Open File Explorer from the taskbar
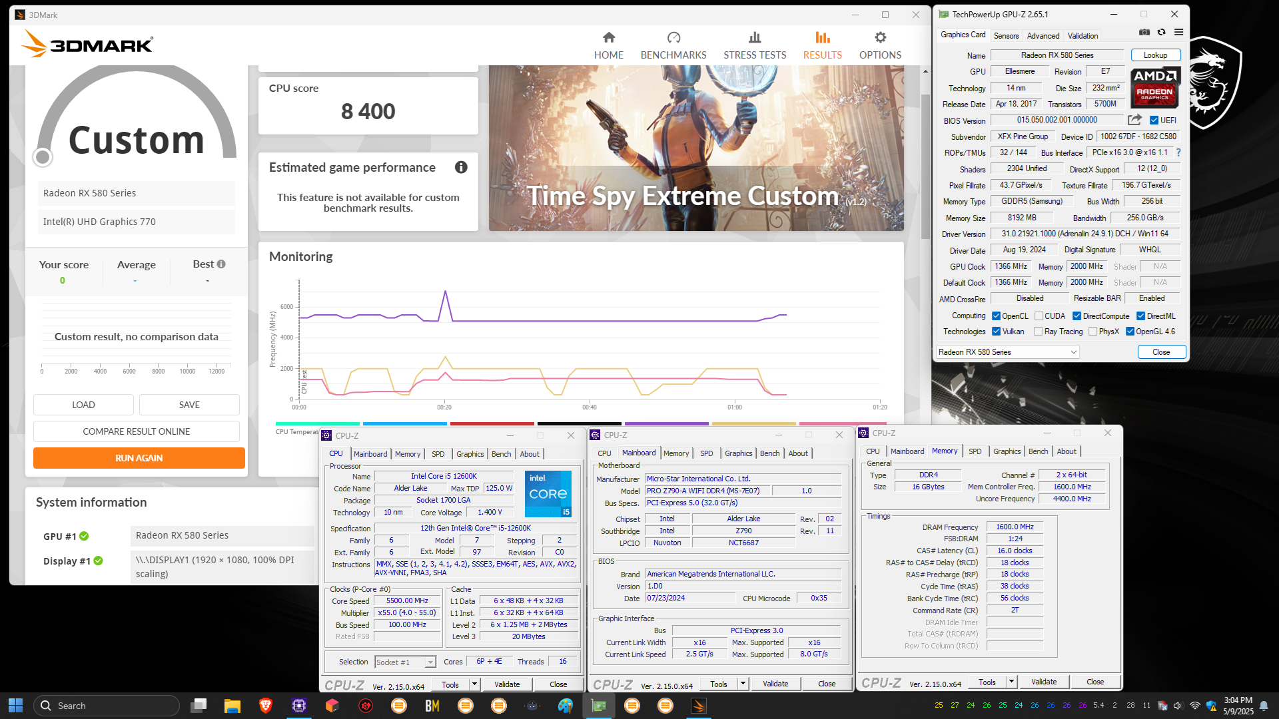The height and width of the screenshot is (719, 1279). point(232,706)
